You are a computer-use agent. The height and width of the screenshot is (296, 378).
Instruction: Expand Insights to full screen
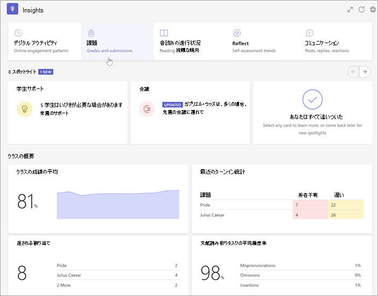click(350, 9)
